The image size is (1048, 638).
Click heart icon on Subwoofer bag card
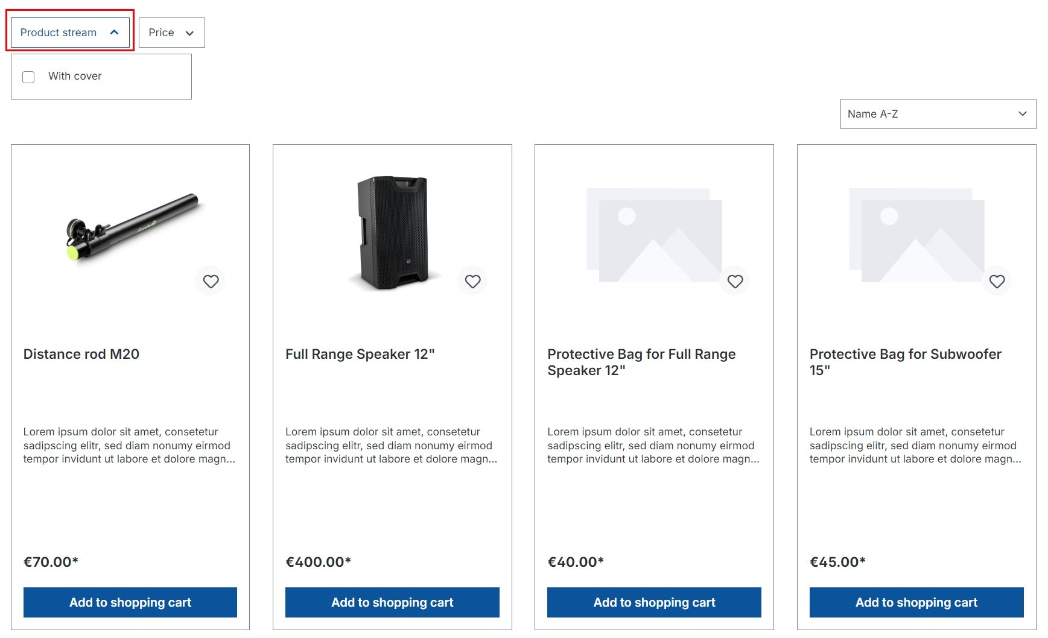coord(997,281)
